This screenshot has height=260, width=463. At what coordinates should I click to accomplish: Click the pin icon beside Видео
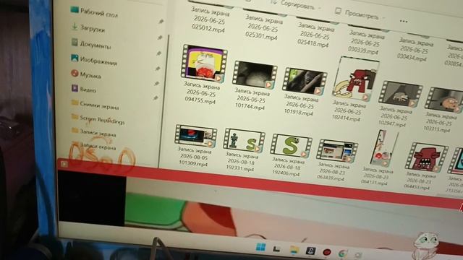tap(156, 98)
